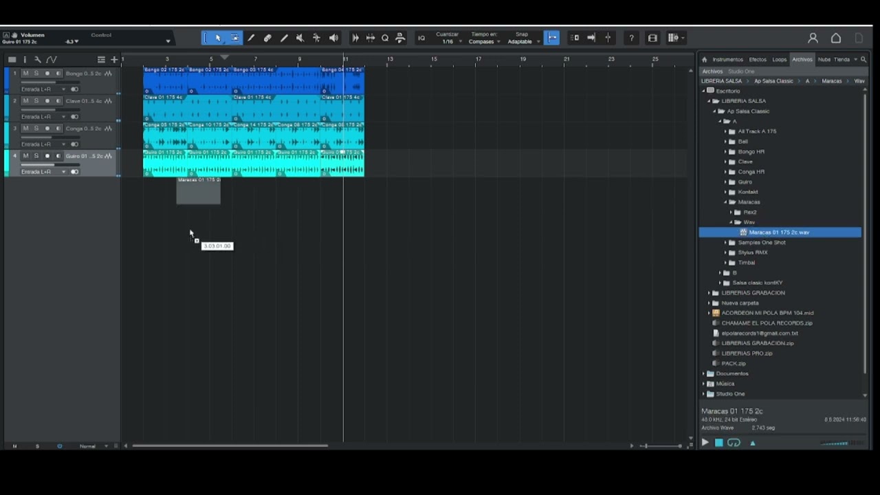This screenshot has height=495, width=880.
Task: Open the wrench track options icon
Action: click(37, 60)
